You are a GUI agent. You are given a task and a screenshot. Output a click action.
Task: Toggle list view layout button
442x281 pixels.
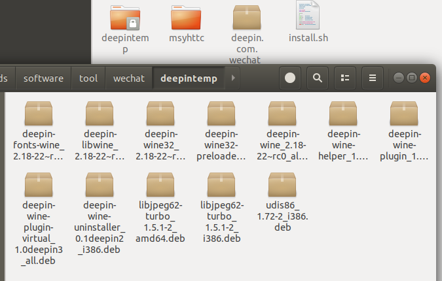coord(345,78)
